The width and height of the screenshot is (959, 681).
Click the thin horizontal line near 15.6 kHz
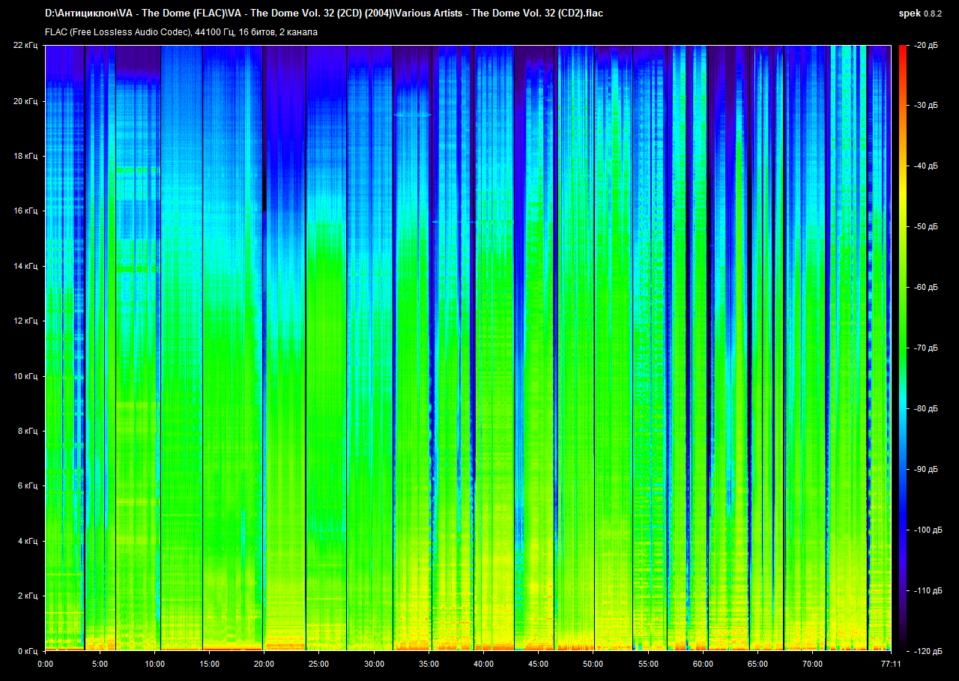click(453, 222)
